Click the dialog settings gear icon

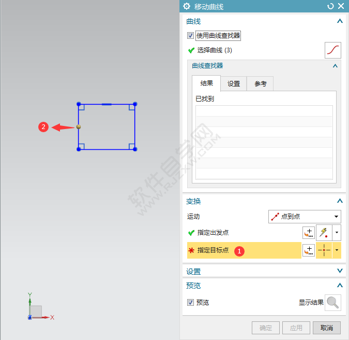click(187, 6)
